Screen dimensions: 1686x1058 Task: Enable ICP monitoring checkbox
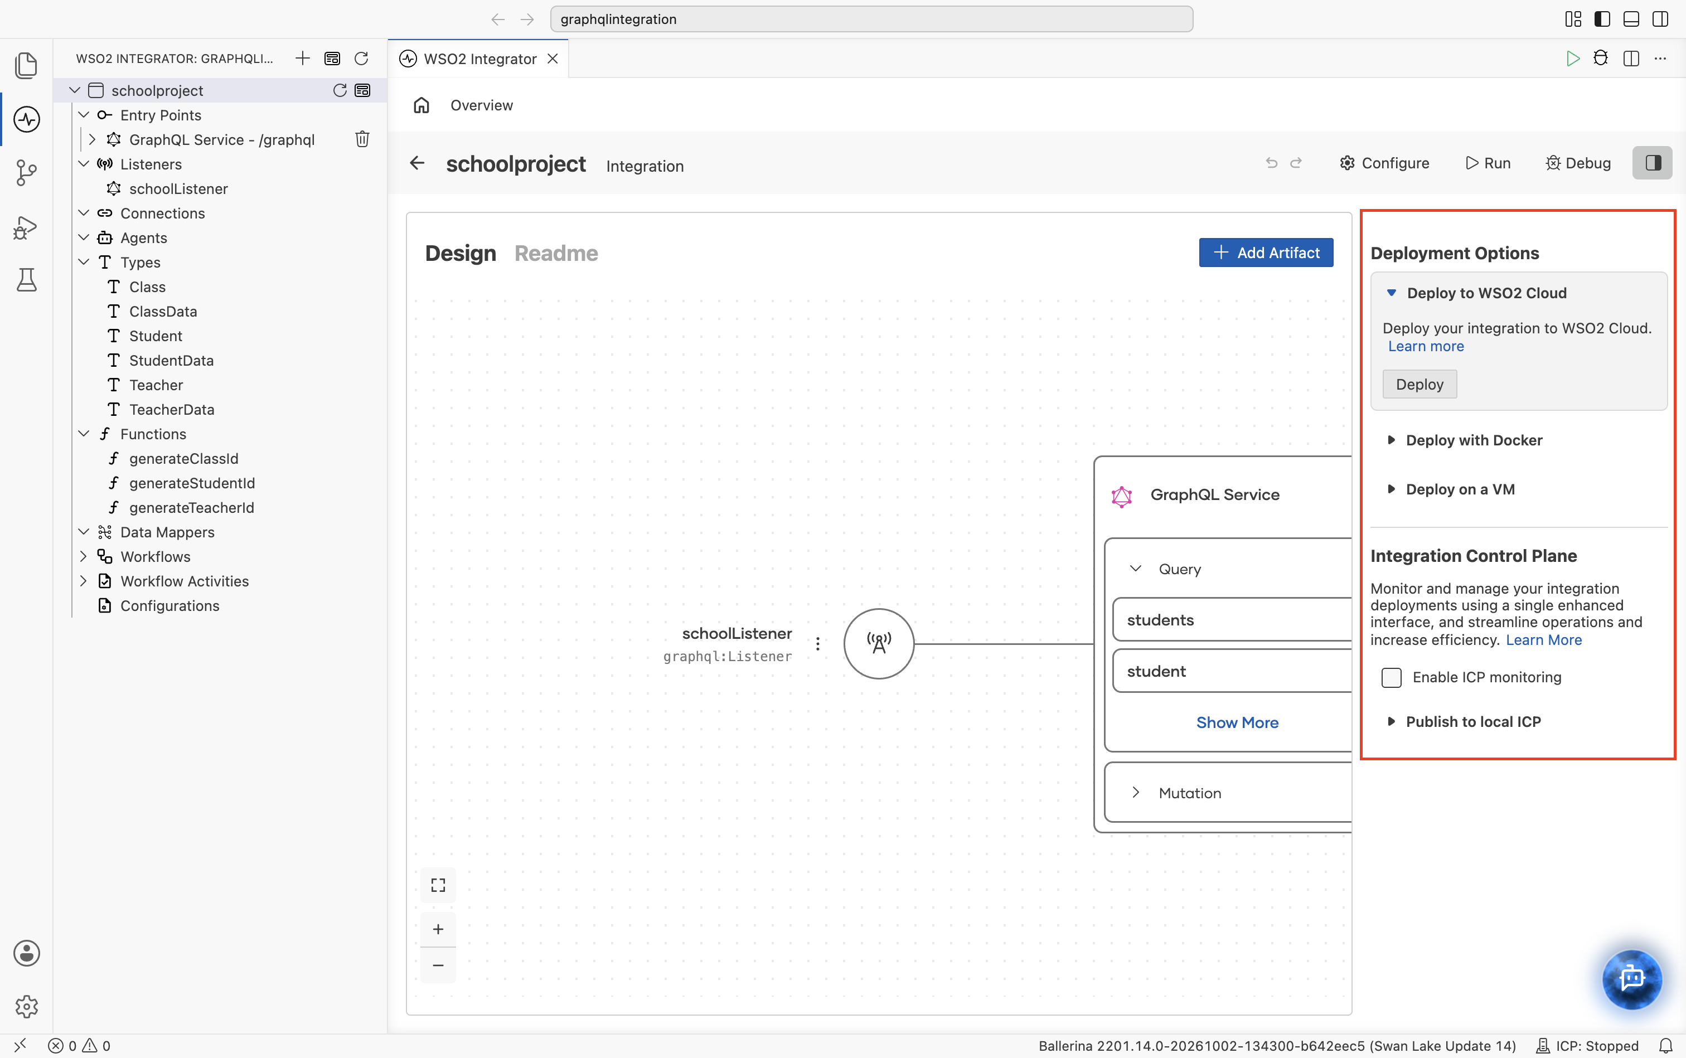pyautogui.click(x=1392, y=677)
